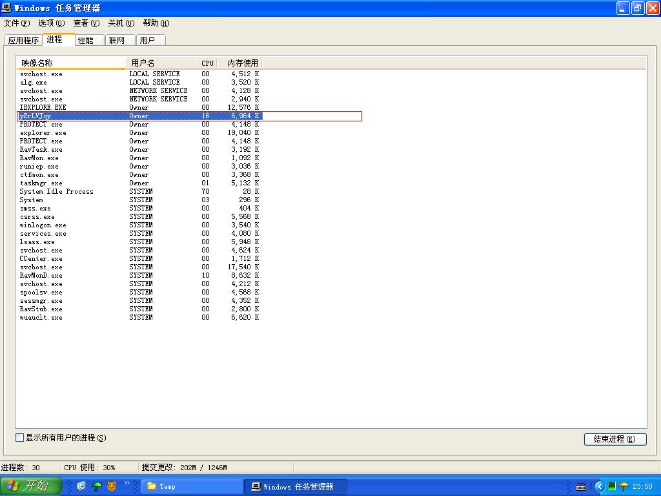Select the RavStub.exe process row
661x496 pixels.
coord(139,309)
